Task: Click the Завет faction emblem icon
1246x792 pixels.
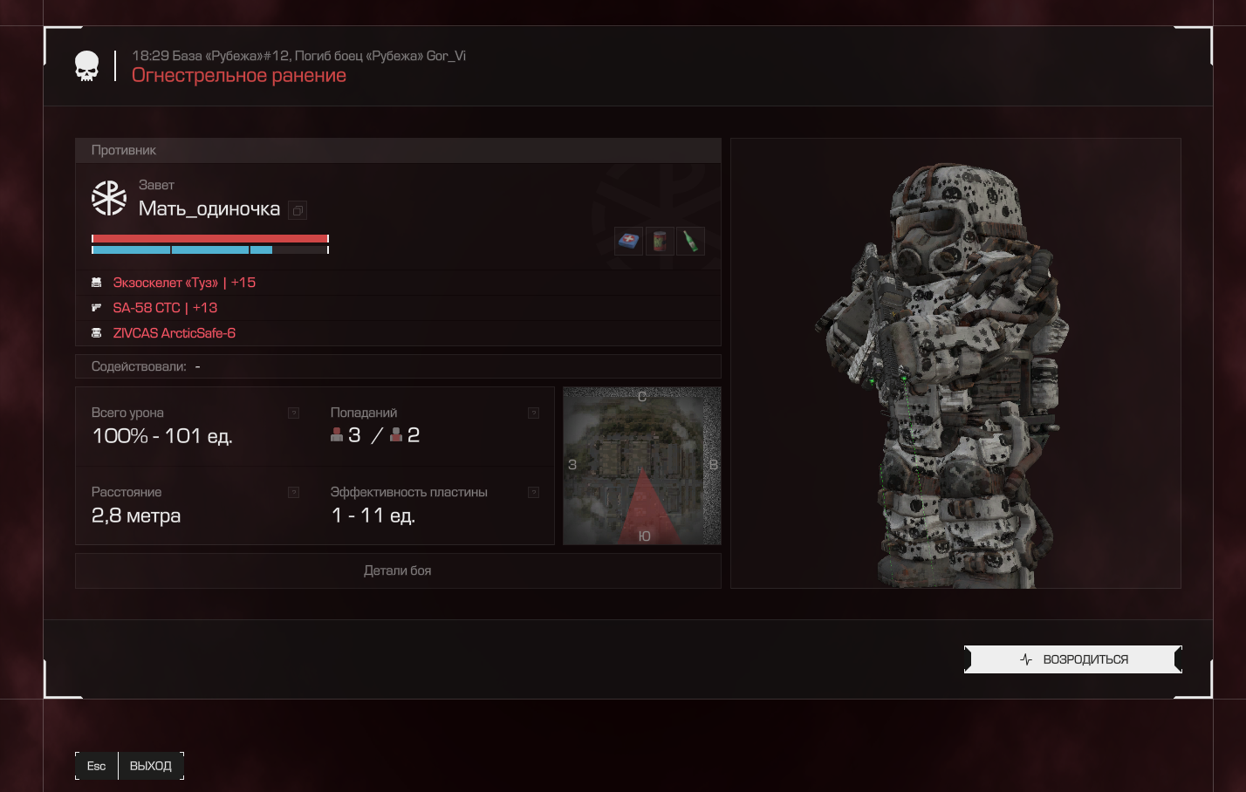Action: [x=109, y=198]
